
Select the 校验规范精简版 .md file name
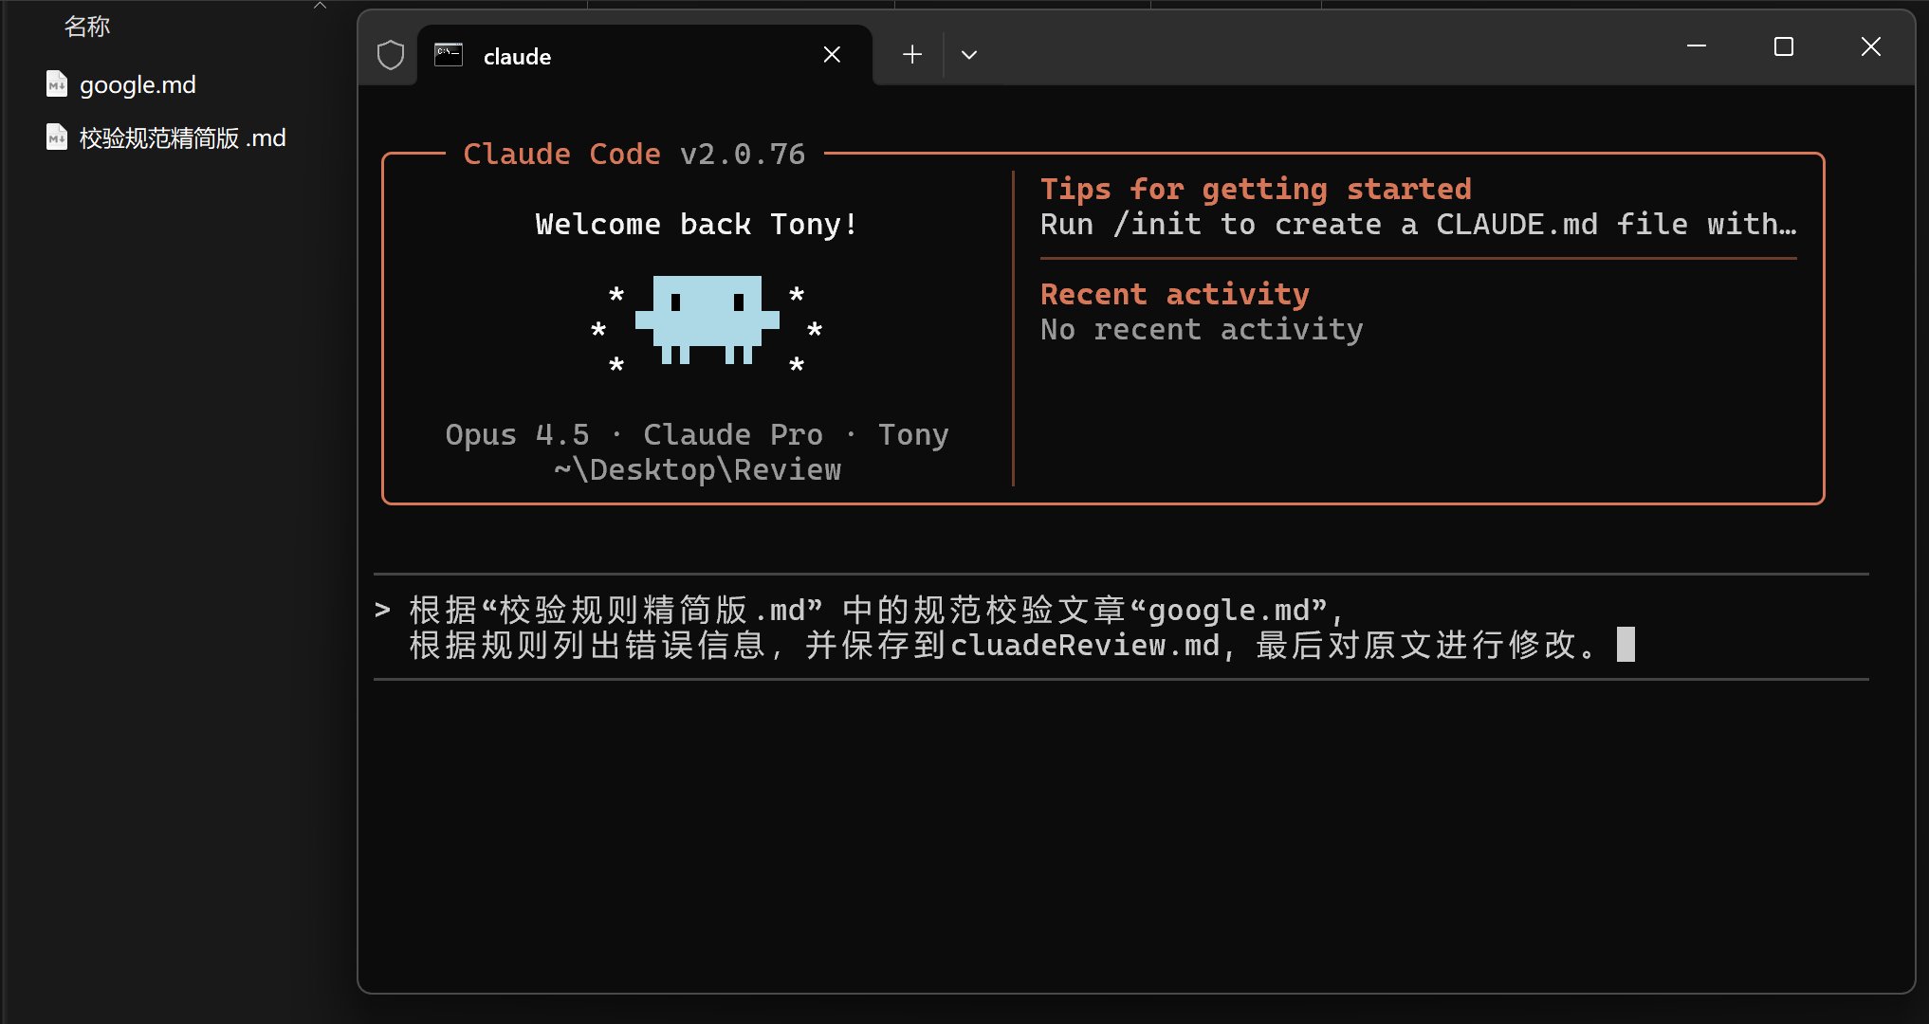tap(182, 137)
